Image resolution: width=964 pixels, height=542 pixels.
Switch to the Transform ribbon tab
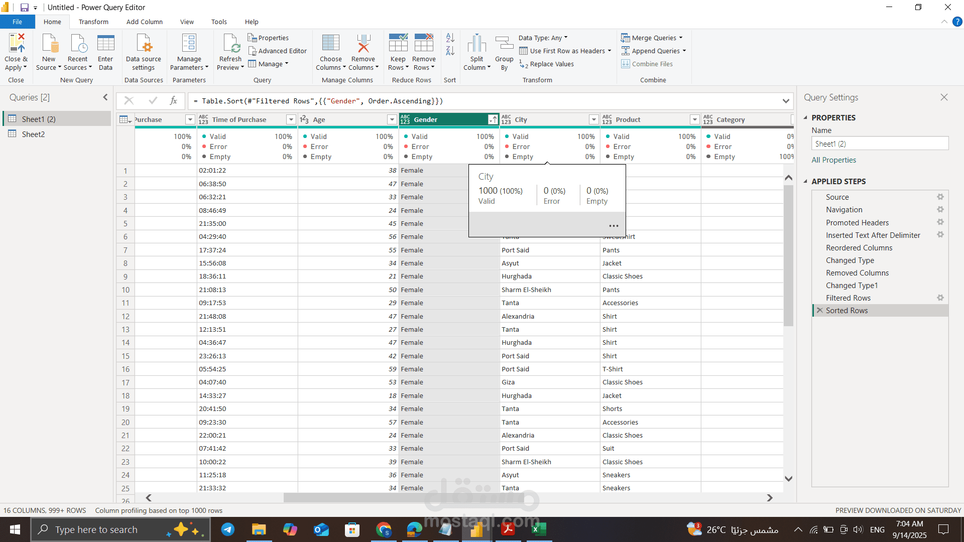tap(93, 22)
